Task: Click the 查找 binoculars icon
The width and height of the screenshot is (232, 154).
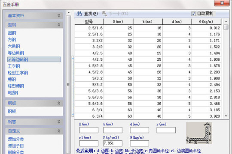Action: point(79,14)
